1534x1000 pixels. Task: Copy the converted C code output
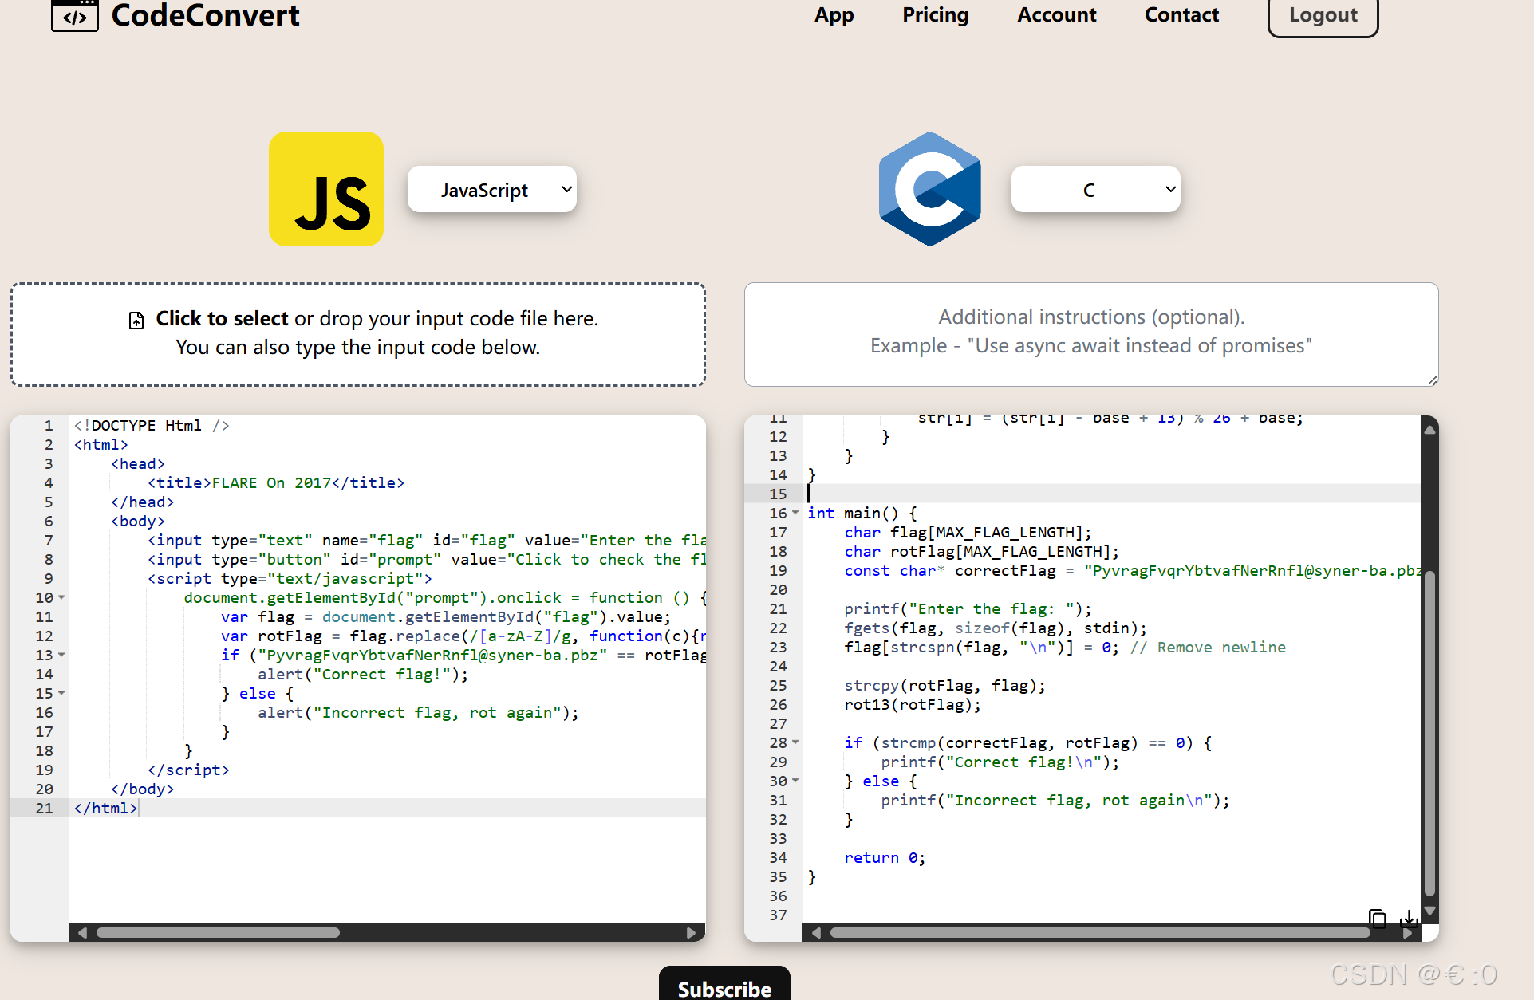pos(1377,918)
